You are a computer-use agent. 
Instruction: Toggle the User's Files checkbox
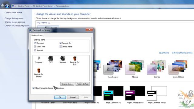[35, 47]
